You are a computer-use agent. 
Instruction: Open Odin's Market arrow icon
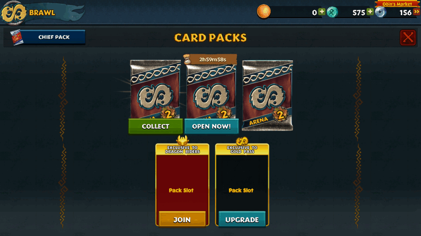(x=417, y=12)
